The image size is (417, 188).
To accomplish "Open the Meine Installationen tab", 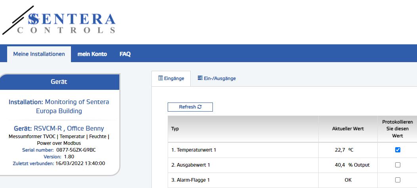I will (39, 54).
